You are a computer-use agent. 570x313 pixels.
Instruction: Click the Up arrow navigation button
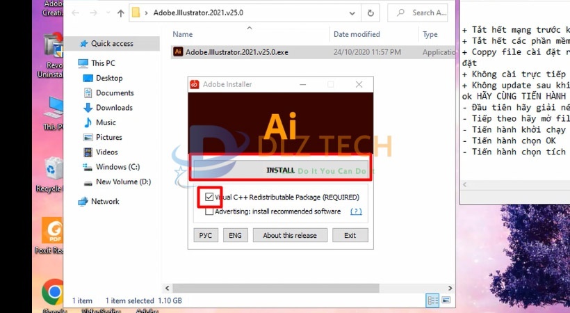click(120, 13)
